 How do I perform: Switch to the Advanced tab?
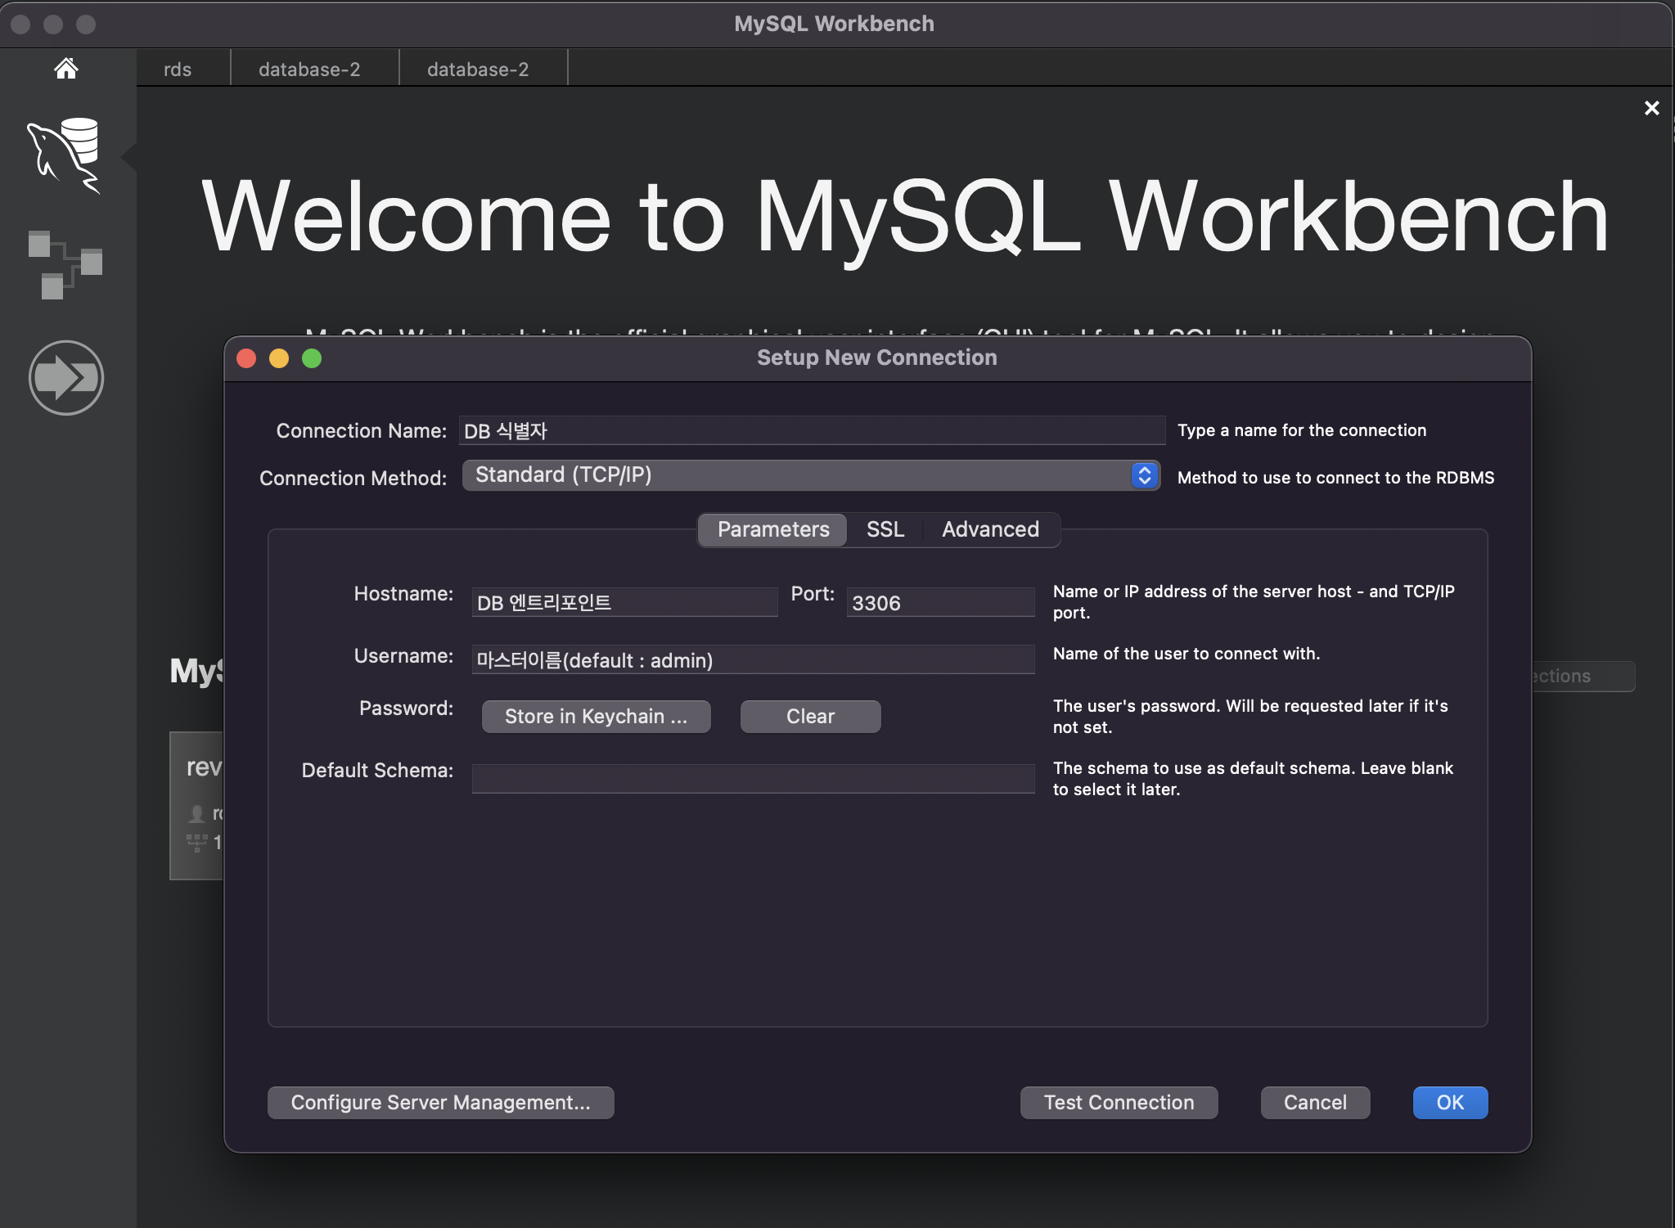pos(990,529)
